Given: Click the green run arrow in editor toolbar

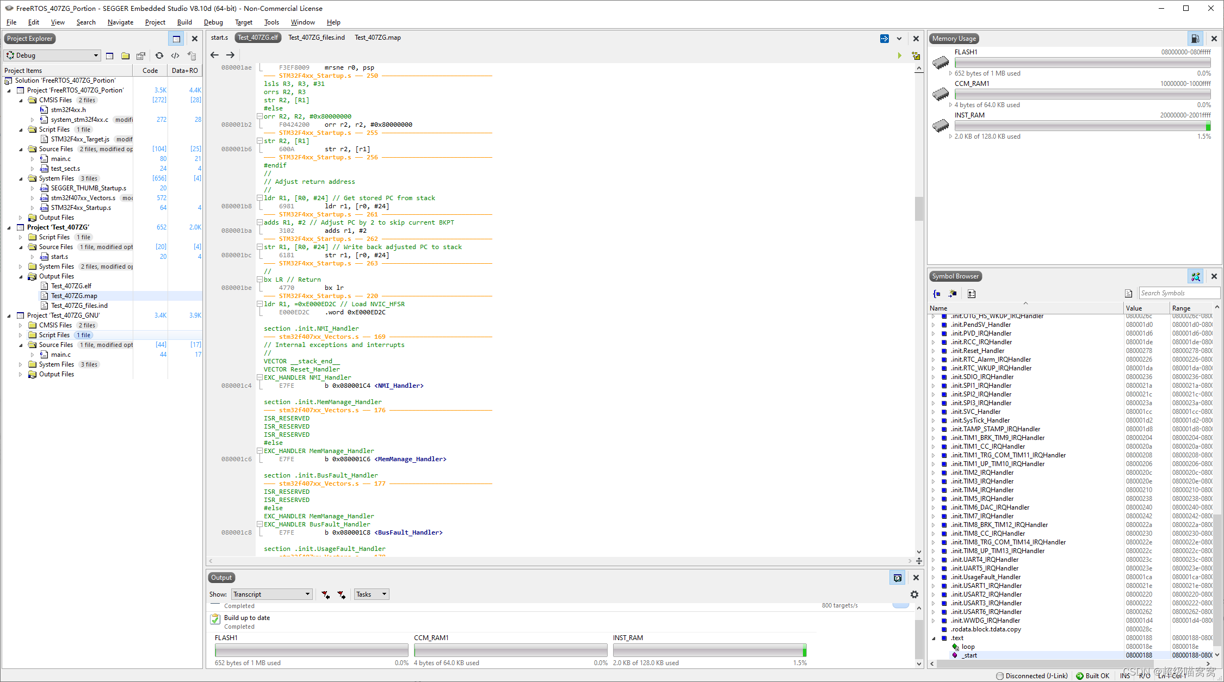Looking at the screenshot, I should pyautogui.click(x=899, y=55).
